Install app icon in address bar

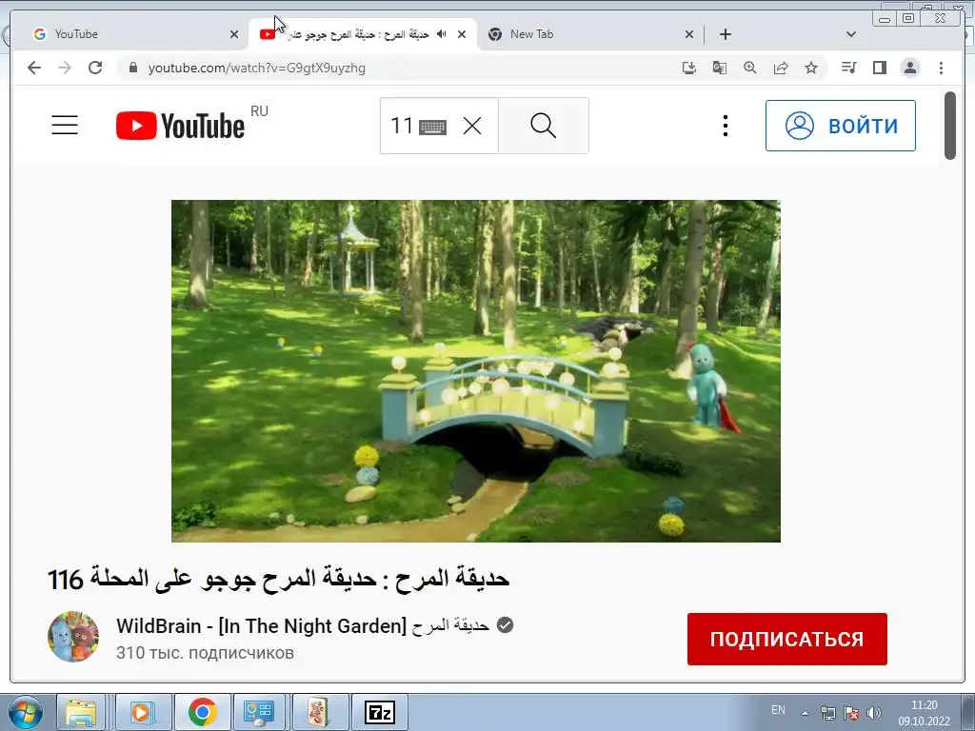pos(689,68)
